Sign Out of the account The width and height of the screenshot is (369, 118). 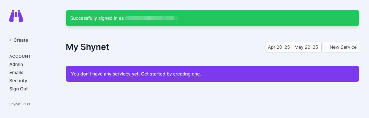pos(19,89)
